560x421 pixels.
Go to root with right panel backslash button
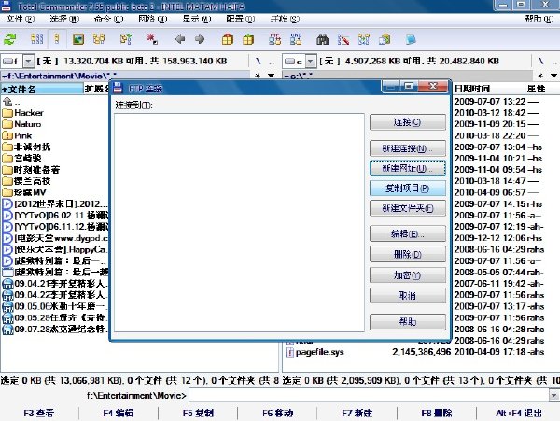pyautogui.click(x=540, y=62)
